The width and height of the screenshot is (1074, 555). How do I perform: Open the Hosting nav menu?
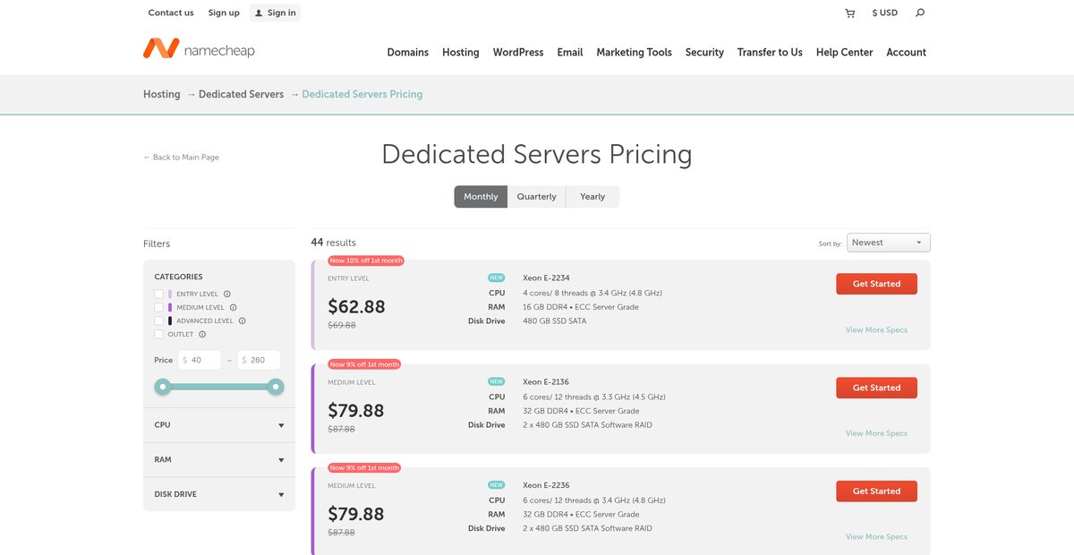coord(460,52)
